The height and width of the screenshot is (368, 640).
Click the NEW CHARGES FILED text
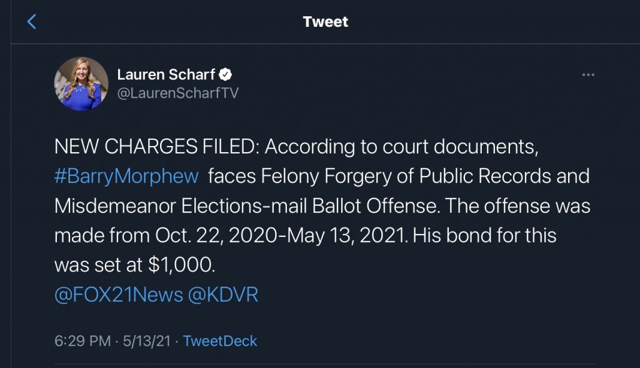point(157,147)
